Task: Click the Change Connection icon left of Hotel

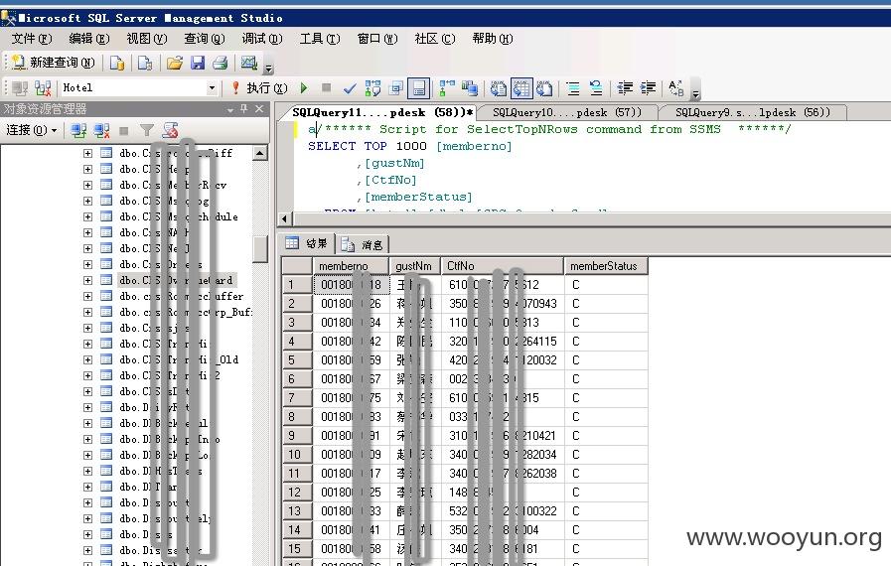Action: coord(43,88)
